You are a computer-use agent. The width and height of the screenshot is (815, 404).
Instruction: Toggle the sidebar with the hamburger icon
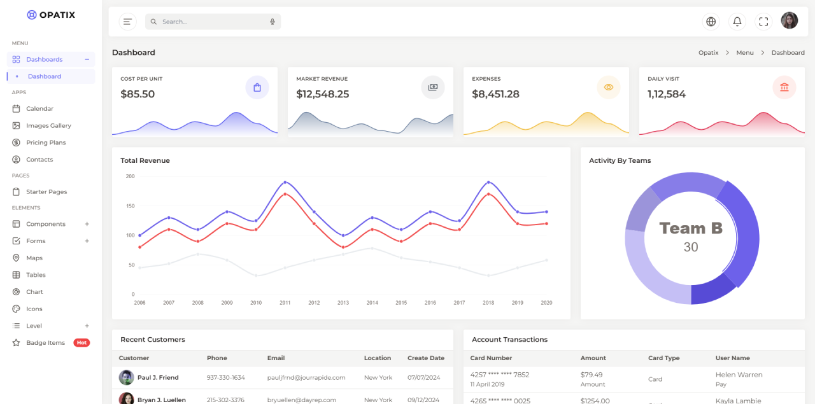[127, 21]
